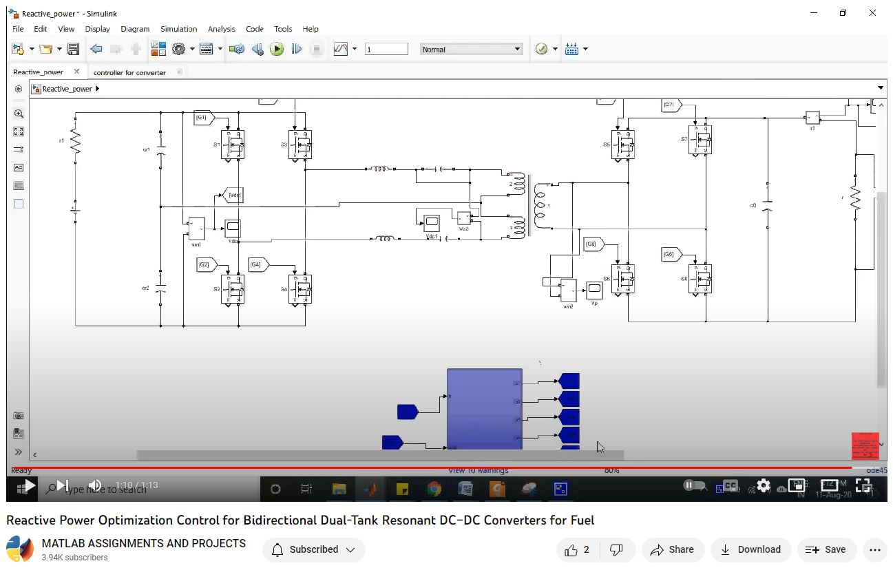The width and height of the screenshot is (893, 570).
Task: Open the Display menu
Action: click(97, 29)
